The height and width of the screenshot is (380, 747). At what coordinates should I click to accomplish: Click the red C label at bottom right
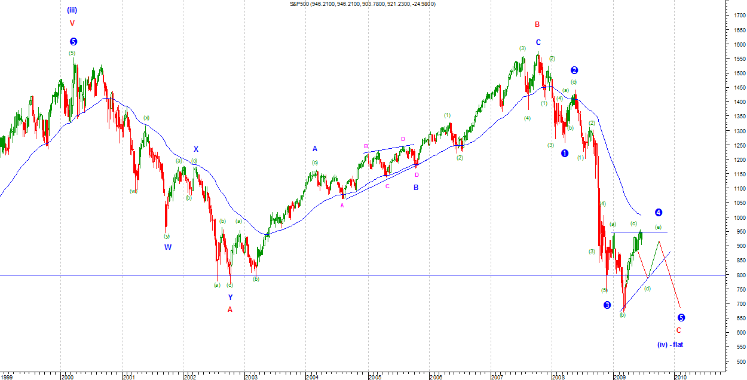[679, 330]
